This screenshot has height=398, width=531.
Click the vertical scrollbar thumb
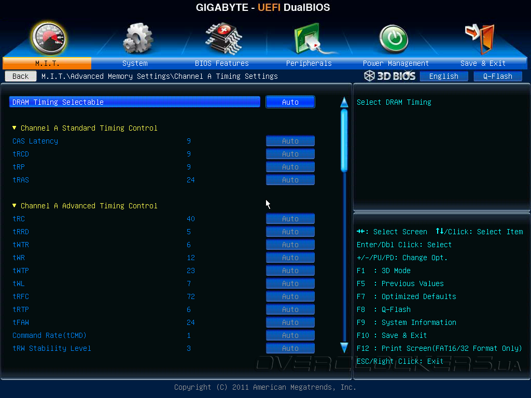[x=344, y=140]
